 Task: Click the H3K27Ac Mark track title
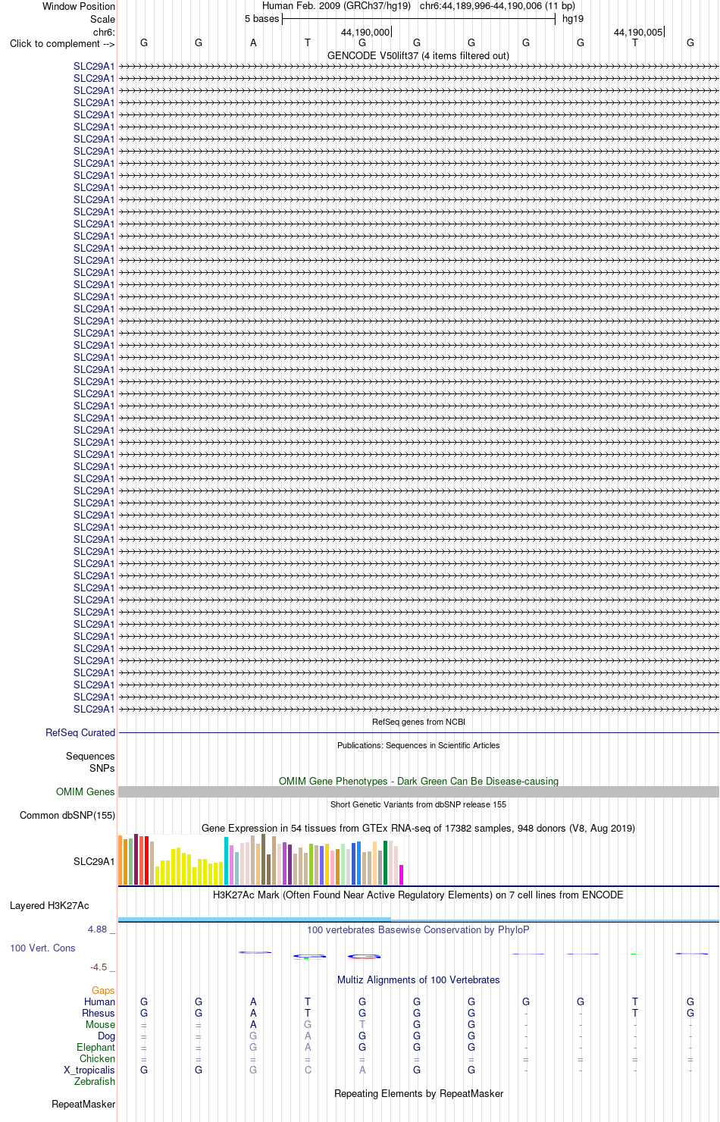pyautogui.click(x=418, y=895)
